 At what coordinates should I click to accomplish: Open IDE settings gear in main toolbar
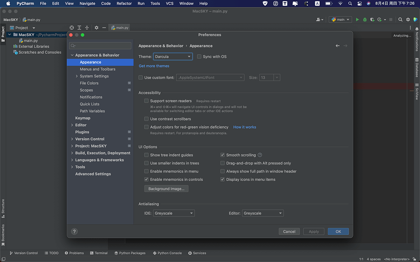pyautogui.click(x=408, y=20)
